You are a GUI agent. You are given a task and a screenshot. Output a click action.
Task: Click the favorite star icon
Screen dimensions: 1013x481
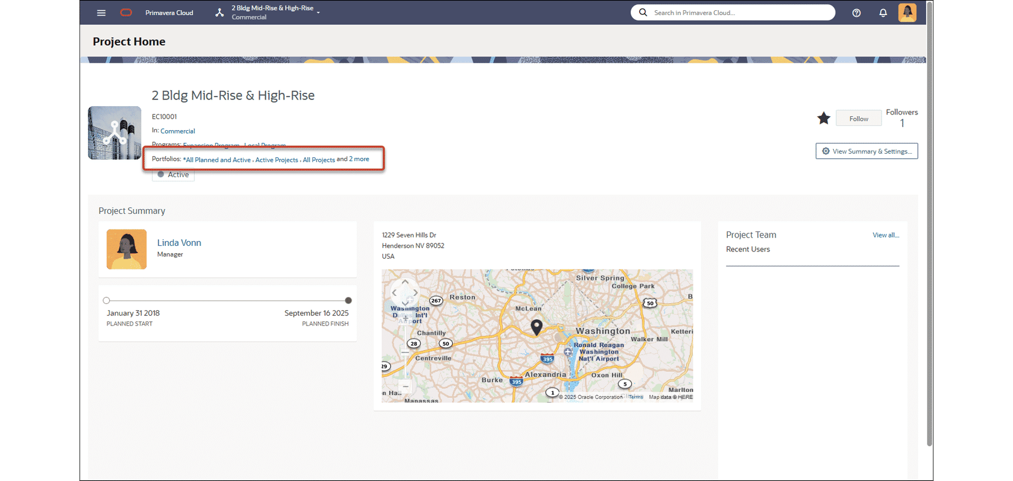[x=824, y=119]
